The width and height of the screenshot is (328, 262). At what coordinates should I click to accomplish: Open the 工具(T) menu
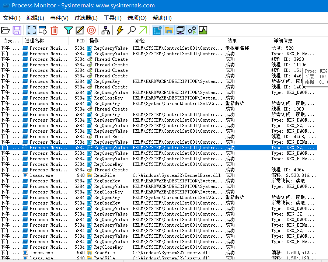pos(112,18)
